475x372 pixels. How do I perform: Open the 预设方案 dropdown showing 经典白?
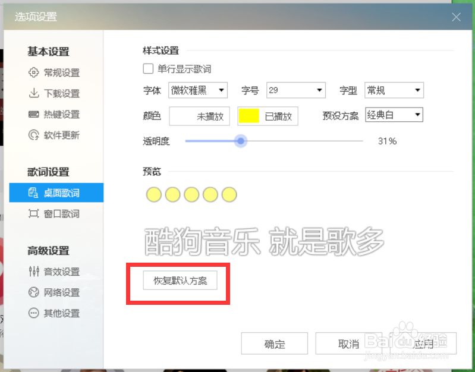point(394,115)
